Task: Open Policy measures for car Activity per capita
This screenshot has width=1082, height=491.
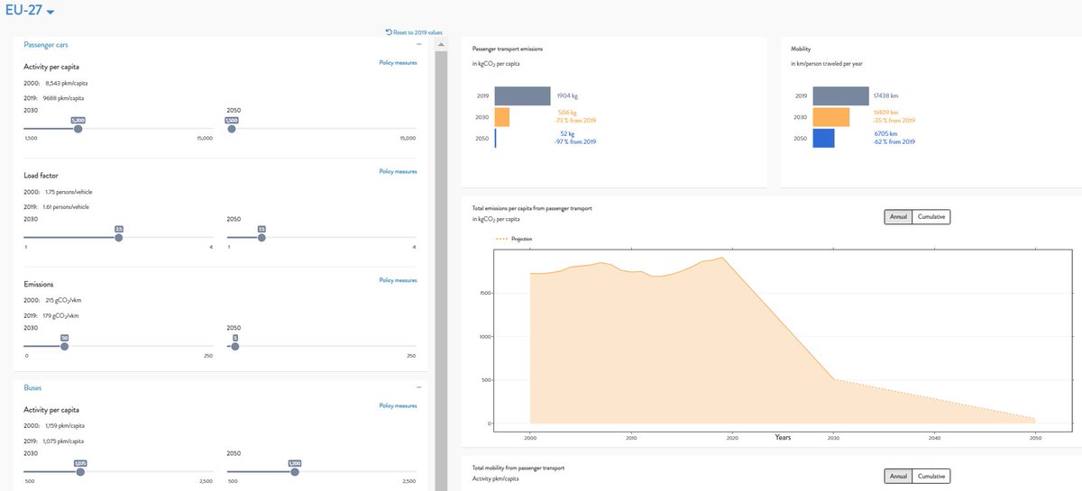Action: 398,63
